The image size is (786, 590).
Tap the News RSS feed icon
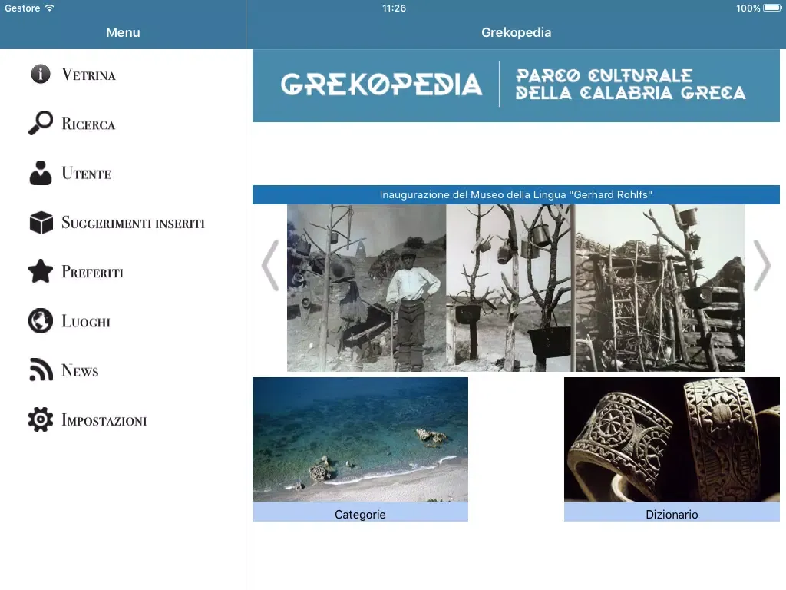coord(41,370)
